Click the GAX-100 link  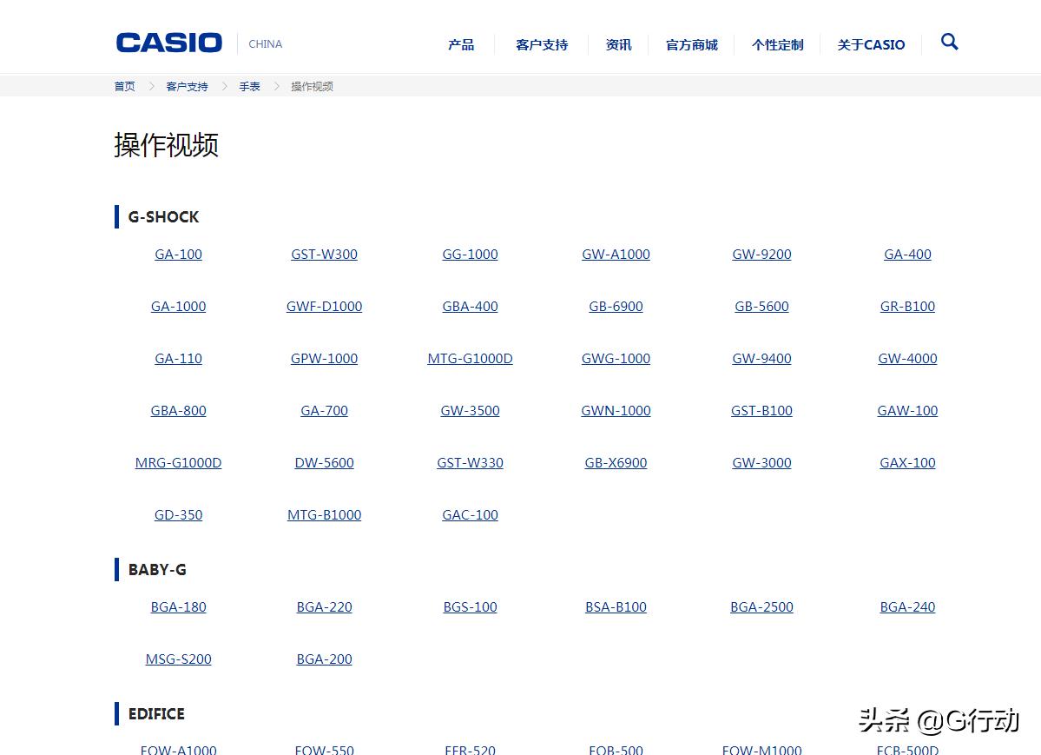point(907,462)
